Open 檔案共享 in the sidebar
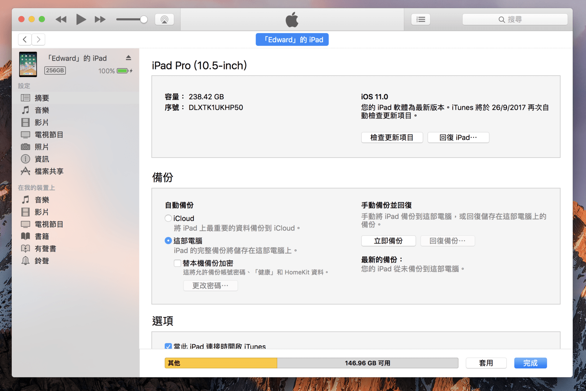This screenshot has width=586, height=391. tap(49, 171)
